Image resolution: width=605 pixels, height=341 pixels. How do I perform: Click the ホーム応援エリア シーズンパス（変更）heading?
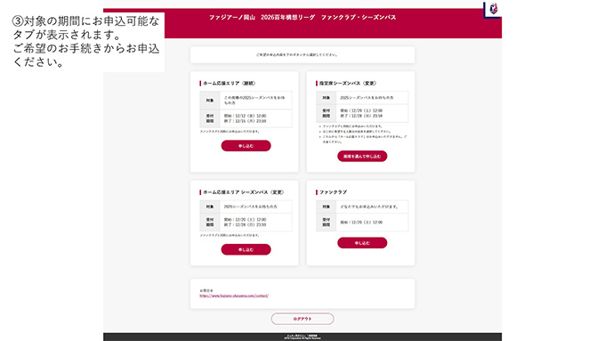243,192
